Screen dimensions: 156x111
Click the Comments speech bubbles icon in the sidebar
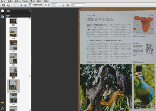[3, 103]
